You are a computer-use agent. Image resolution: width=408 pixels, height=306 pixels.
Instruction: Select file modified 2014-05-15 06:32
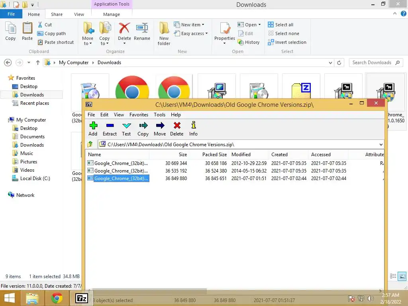[x=235, y=171]
